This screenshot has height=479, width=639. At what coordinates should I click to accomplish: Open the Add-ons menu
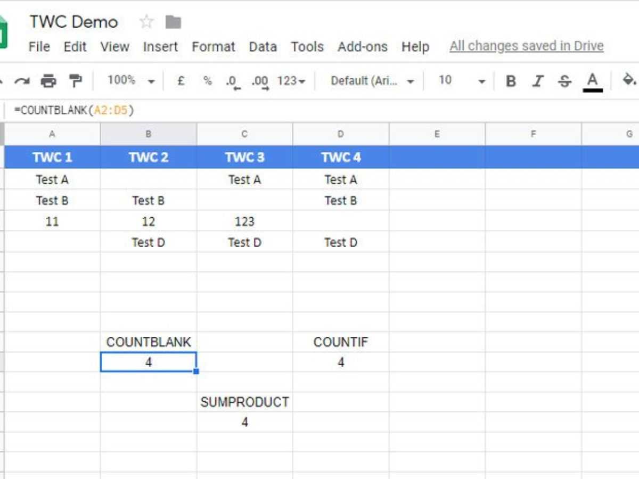point(363,47)
